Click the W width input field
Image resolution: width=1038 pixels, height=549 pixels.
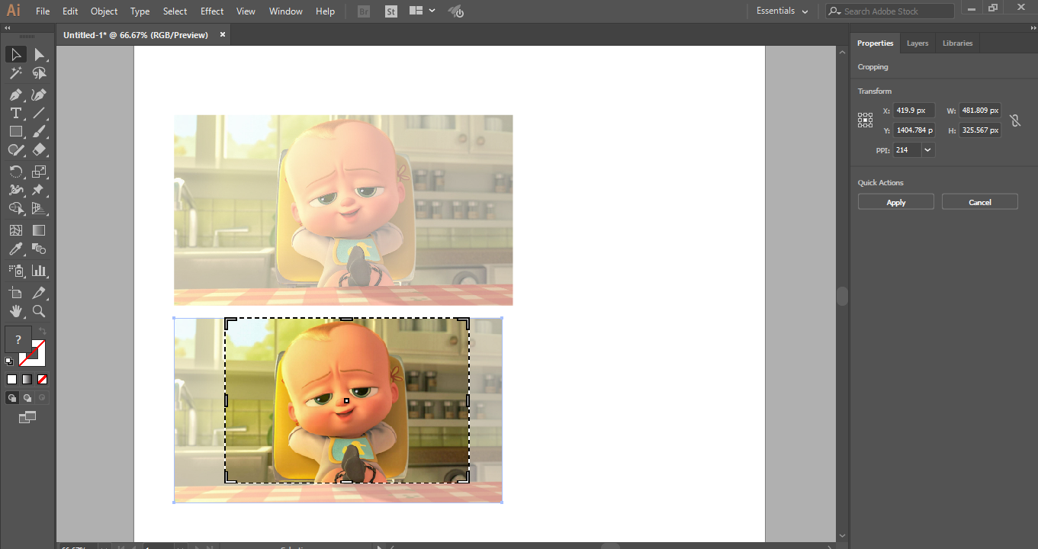click(979, 111)
